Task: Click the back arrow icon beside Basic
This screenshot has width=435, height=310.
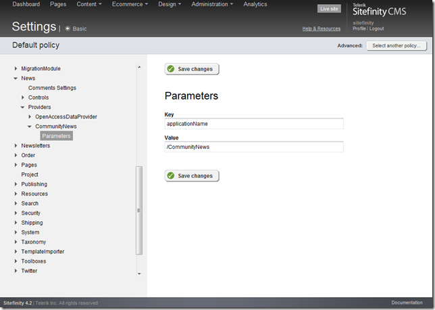Action: (68, 28)
